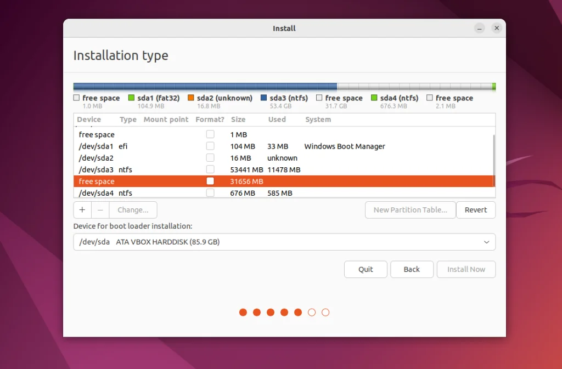
Task: Click the green sda4 (ntfs) legend swatch
Action: point(374,98)
